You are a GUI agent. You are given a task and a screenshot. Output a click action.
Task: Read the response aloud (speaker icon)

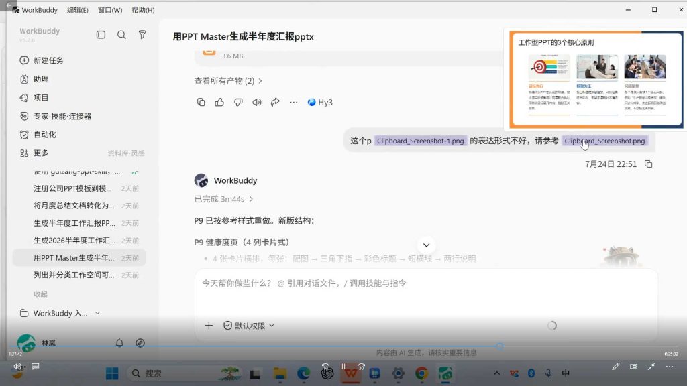(x=257, y=102)
